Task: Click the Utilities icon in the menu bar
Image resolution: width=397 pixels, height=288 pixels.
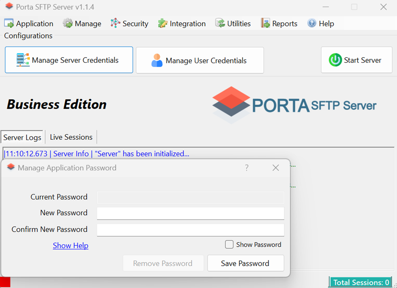Action: coord(219,23)
